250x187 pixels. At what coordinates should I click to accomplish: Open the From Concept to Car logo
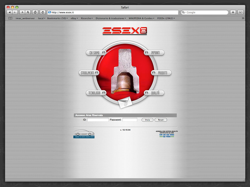click(x=84, y=134)
